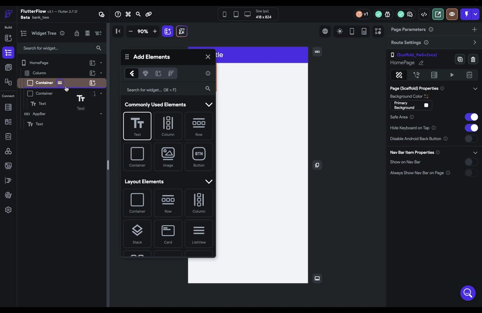Delete the page with trash icon
The width and height of the screenshot is (482, 313).
[x=473, y=59]
